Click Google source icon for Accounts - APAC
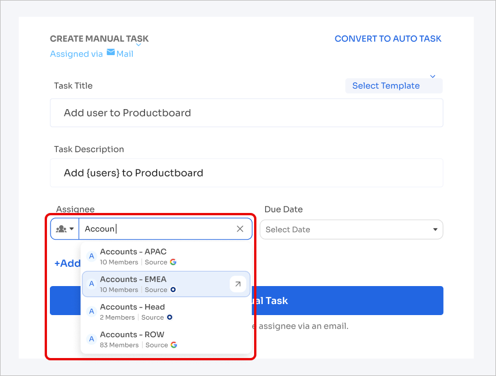 click(173, 262)
